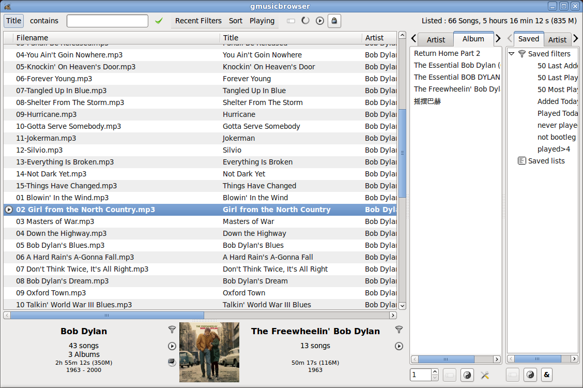Open options with the wrench and screwdriver icon

485,375
